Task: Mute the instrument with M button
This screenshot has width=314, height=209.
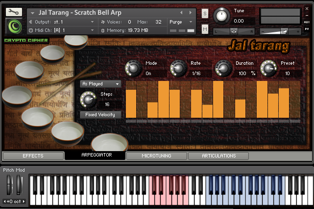Action: click(x=205, y=29)
